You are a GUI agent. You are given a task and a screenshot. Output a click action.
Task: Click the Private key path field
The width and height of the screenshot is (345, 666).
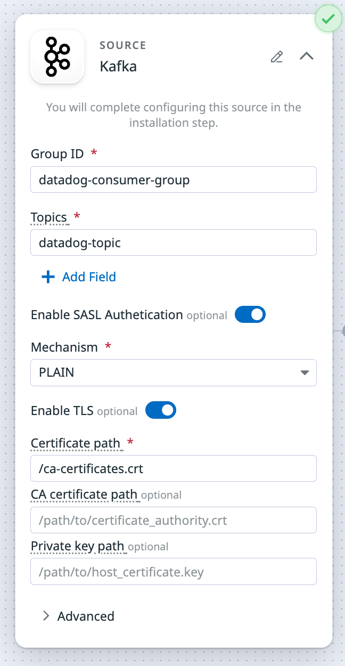point(174,571)
